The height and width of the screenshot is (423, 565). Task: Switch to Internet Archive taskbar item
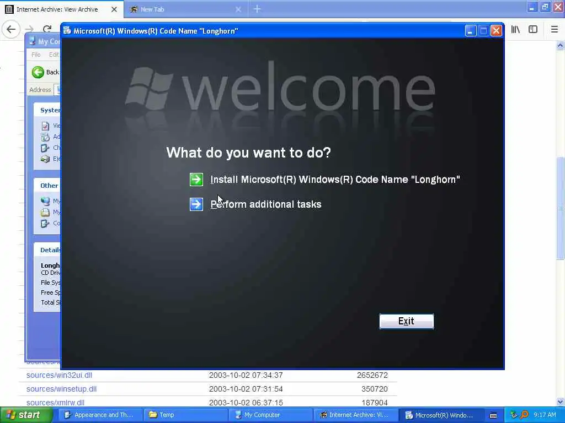click(x=356, y=415)
